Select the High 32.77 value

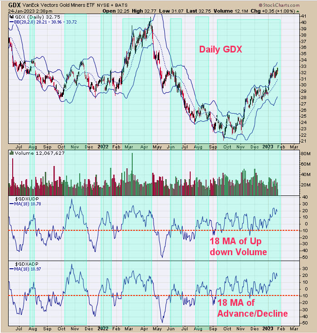coord(144,11)
